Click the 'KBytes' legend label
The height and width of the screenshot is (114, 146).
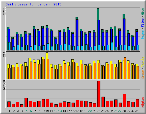(x=143, y=102)
